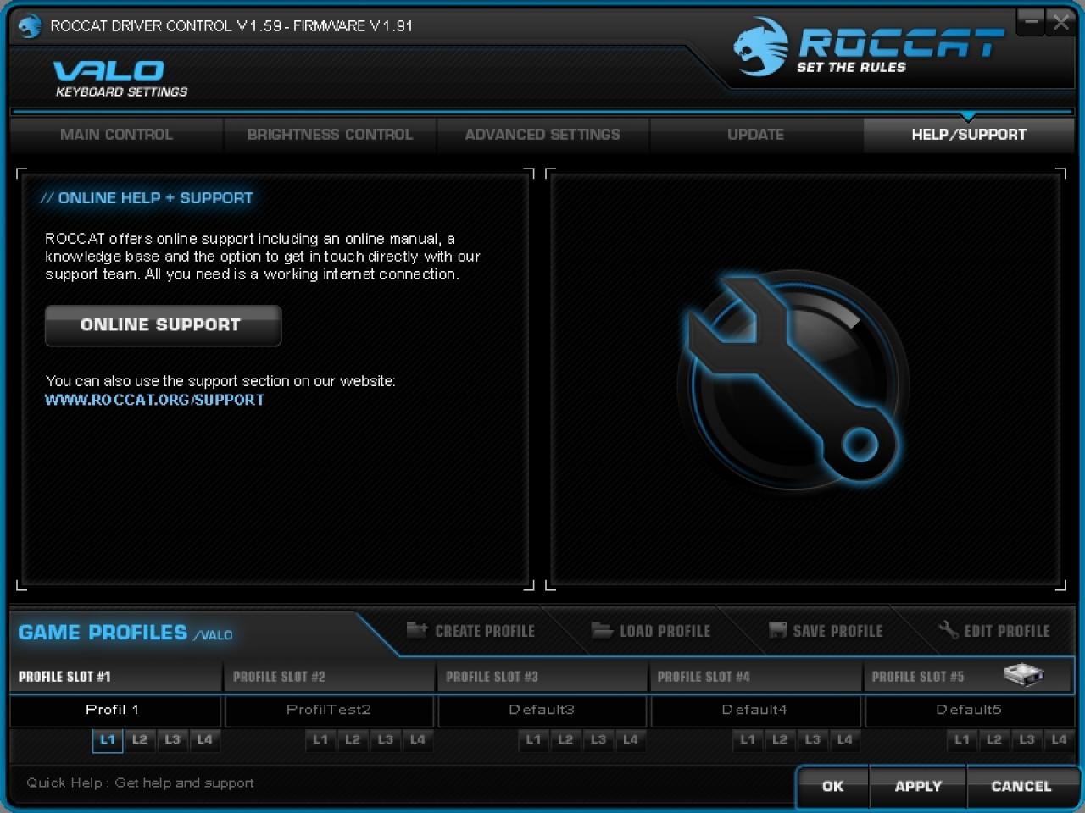Toggle L2 under Profil 1

tap(140, 740)
